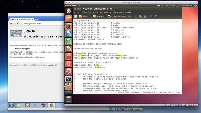Open System Settings wrench-gear launcher icon
This screenshot has width=201, height=113.
coord(68,72)
